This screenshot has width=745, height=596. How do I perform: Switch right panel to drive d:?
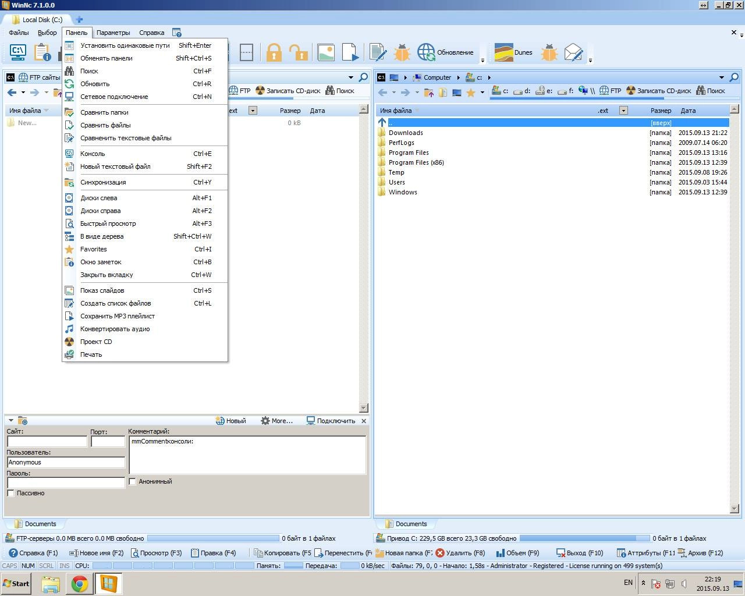pyautogui.click(x=522, y=91)
